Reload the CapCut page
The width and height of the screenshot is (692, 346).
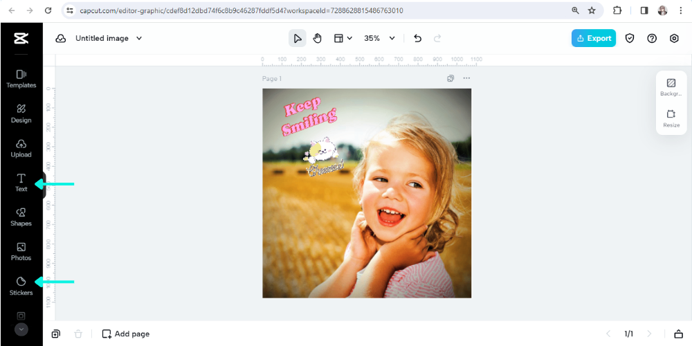point(48,10)
